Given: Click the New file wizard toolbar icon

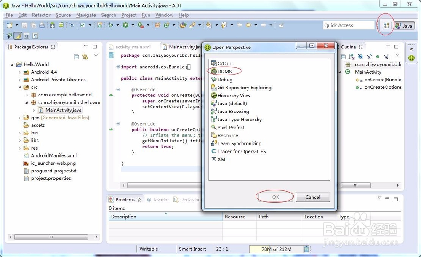Looking at the screenshot, I should pos(10,25).
